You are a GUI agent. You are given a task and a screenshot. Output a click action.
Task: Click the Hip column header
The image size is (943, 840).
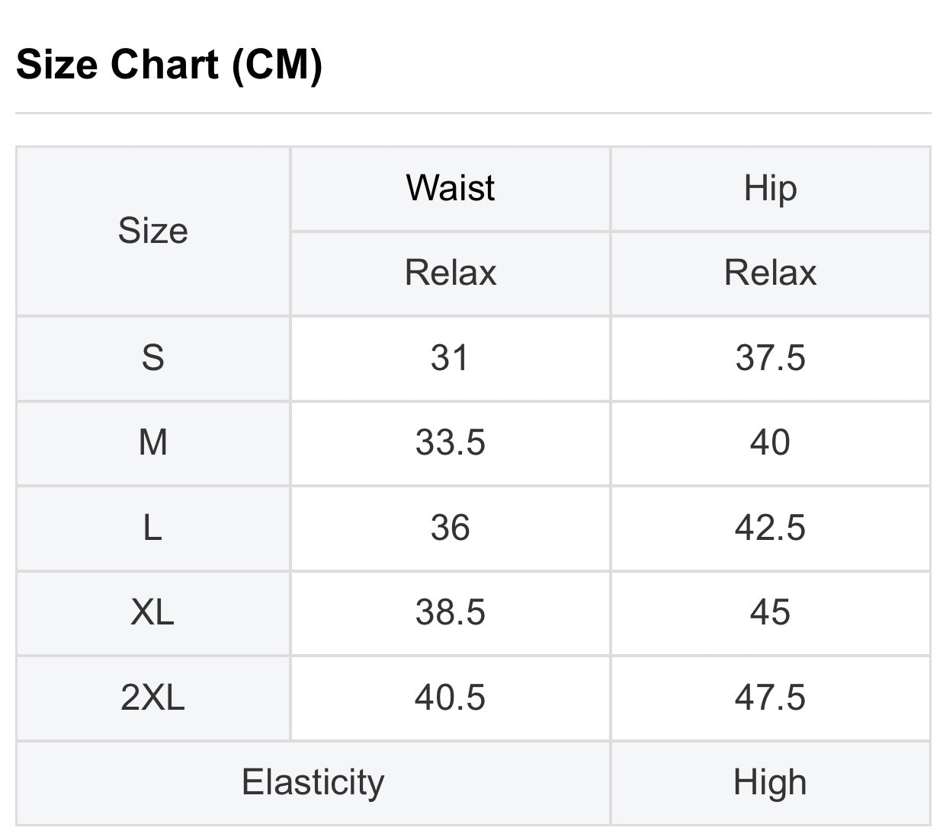770,188
